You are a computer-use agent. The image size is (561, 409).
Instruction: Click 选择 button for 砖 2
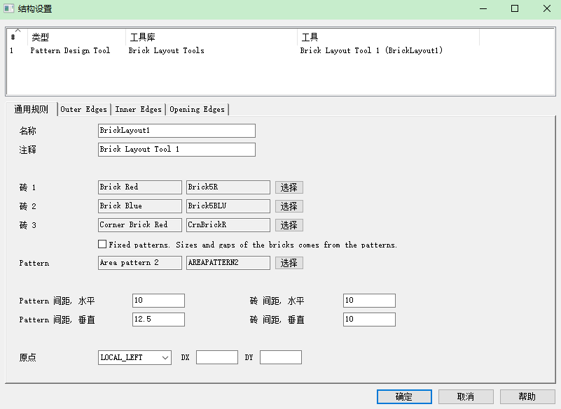(x=289, y=206)
